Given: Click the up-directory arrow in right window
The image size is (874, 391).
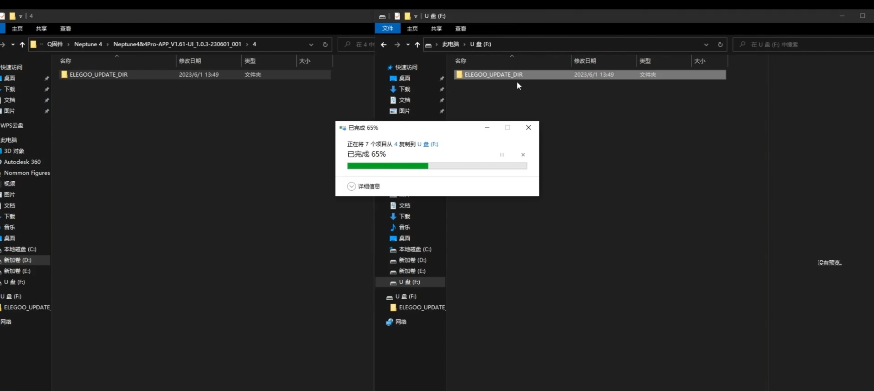Looking at the screenshot, I should (x=417, y=45).
